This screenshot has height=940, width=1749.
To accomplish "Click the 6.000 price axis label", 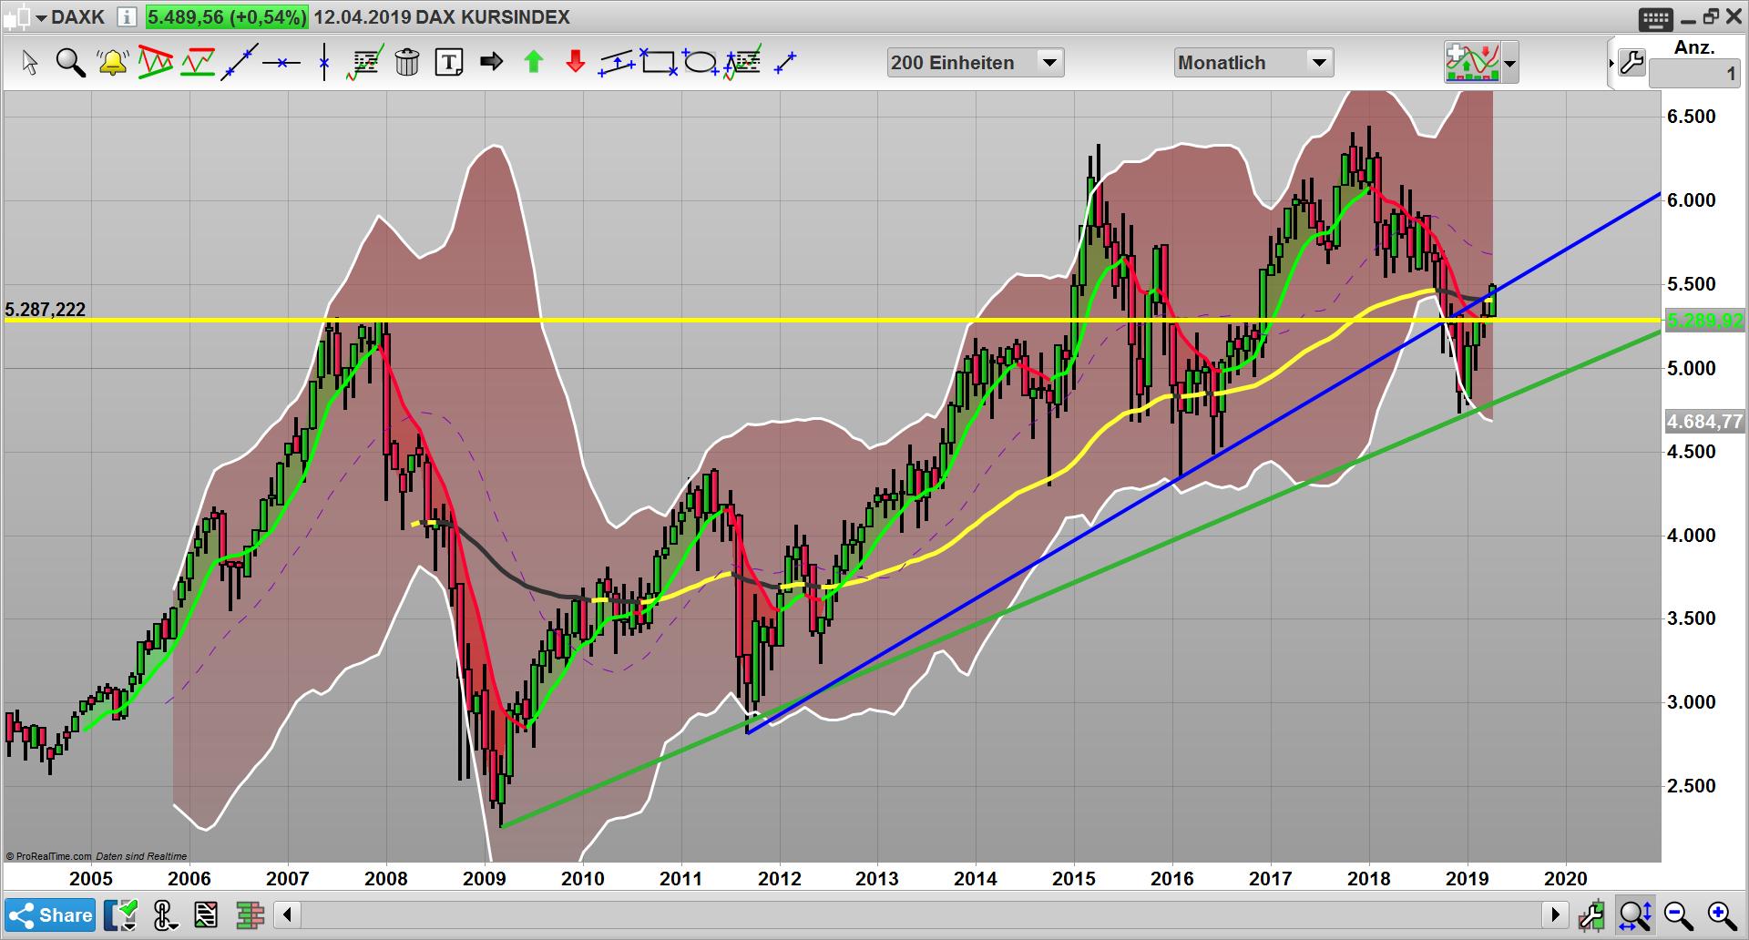I will pos(1692,200).
